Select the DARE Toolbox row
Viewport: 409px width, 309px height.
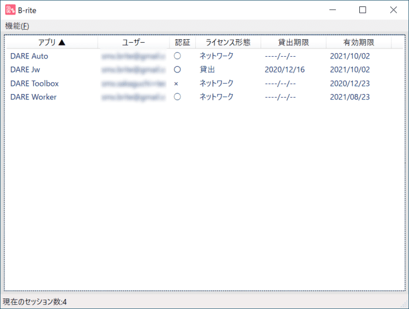204,84
